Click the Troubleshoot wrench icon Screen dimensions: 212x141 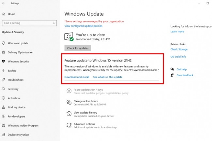point(4,79)
